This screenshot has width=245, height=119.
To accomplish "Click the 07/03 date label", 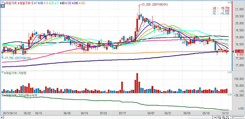I will coord(104,113).
